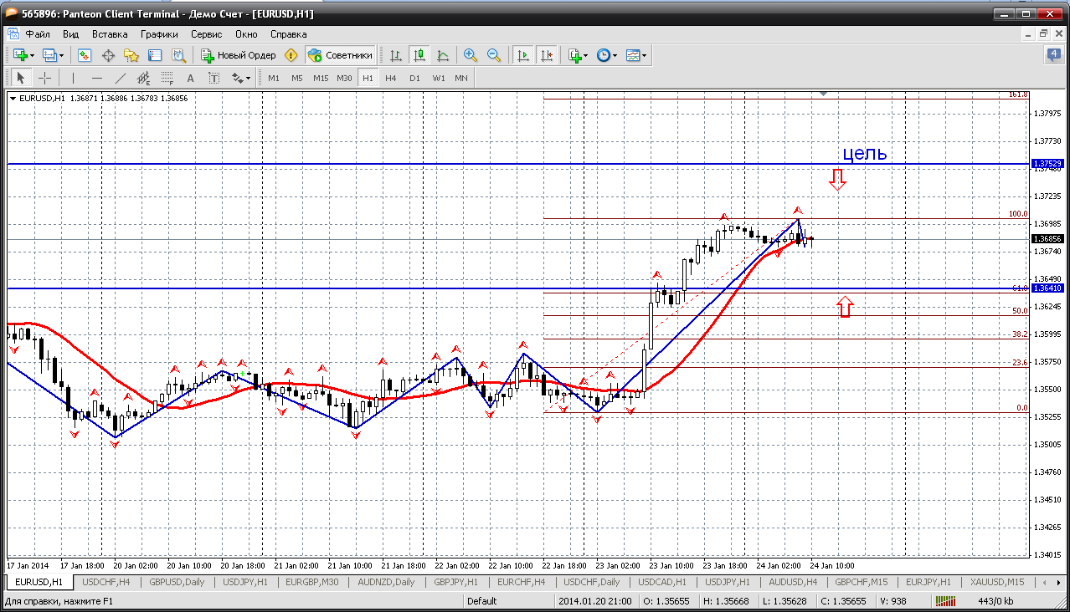This screenshot has height=612, width=1070.
Task: Open the chat notifications icon showing 4
Action: [1053, 55]
